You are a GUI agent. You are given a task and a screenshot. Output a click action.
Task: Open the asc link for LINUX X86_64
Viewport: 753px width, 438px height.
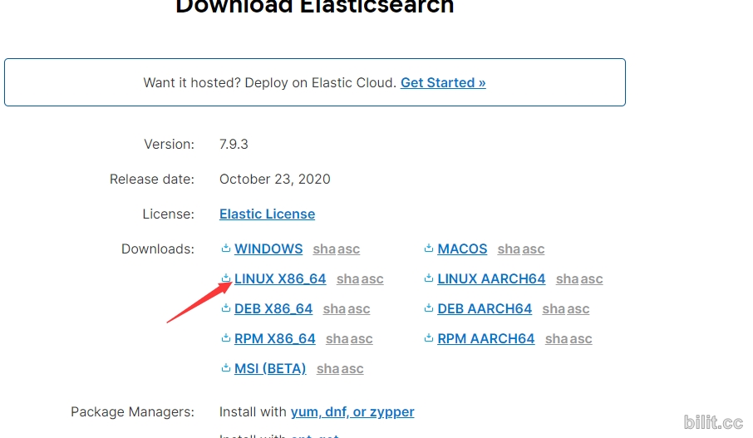coord(372,278)
